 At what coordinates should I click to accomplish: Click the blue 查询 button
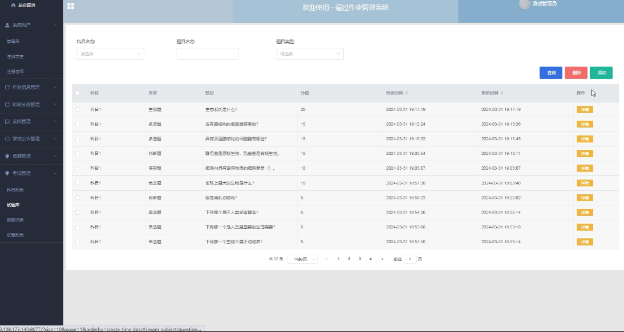pos(551,73)
